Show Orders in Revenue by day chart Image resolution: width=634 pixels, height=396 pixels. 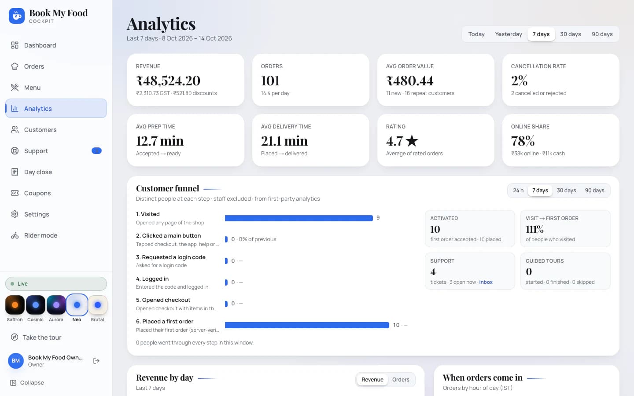pyautogui.click(x=401, y=380)
